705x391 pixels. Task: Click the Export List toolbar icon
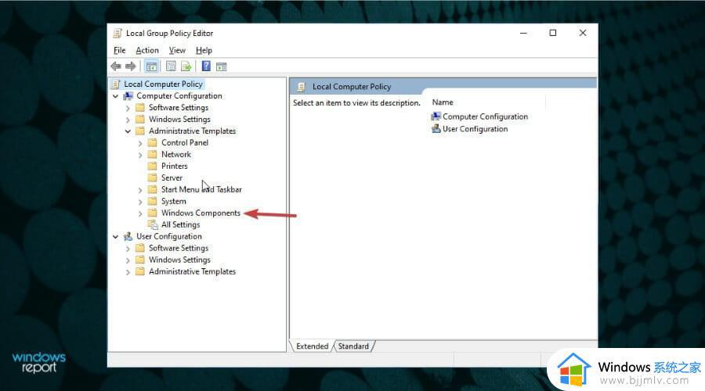pyautogui.click(x=186, y=66)
